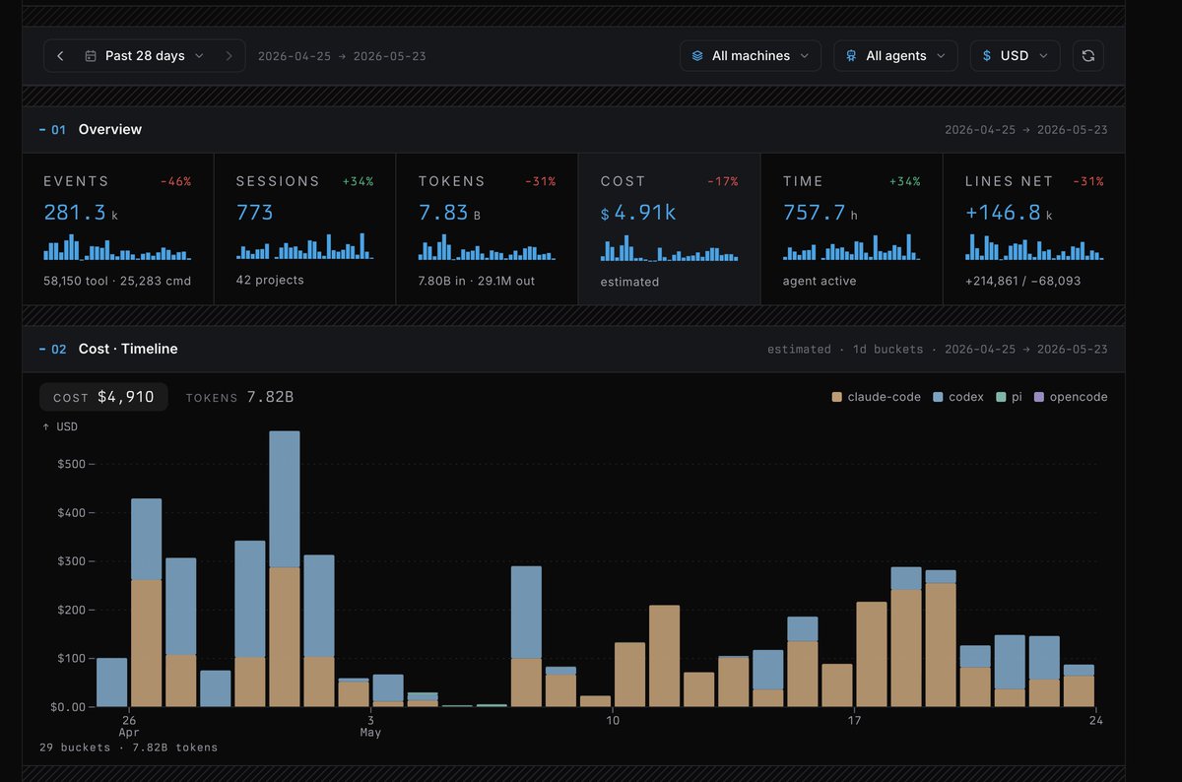
Task: Click the -46% events change badge
Action: 175,181
